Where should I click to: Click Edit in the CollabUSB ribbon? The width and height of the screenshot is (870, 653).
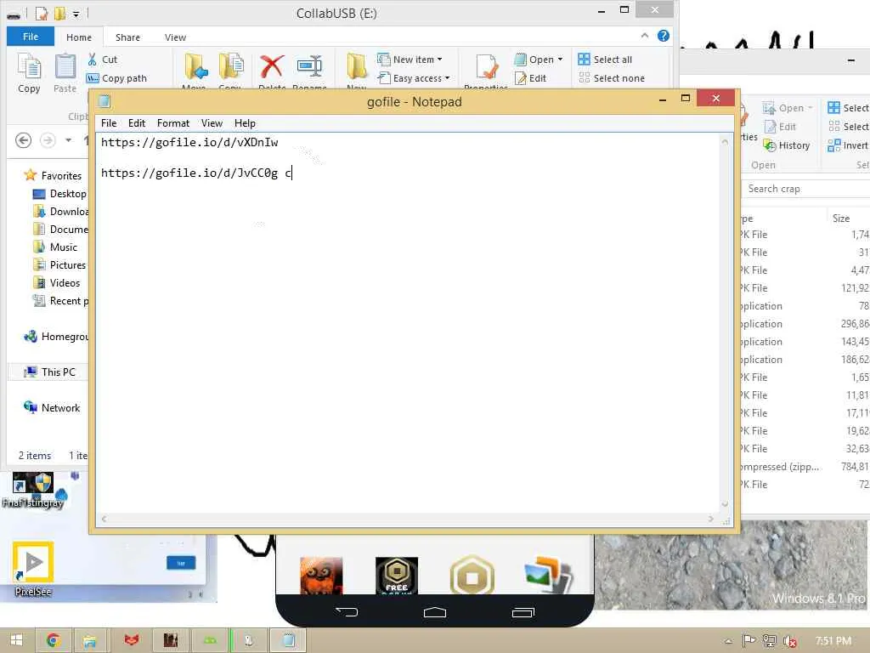tap(530, 78)
